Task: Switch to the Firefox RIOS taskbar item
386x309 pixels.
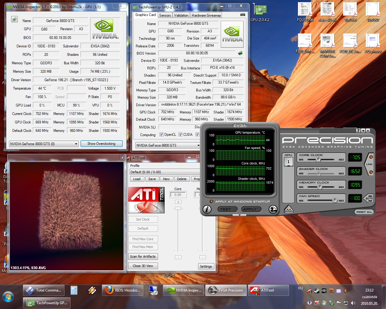Action: pyautogui.click(x=123, y=290)
